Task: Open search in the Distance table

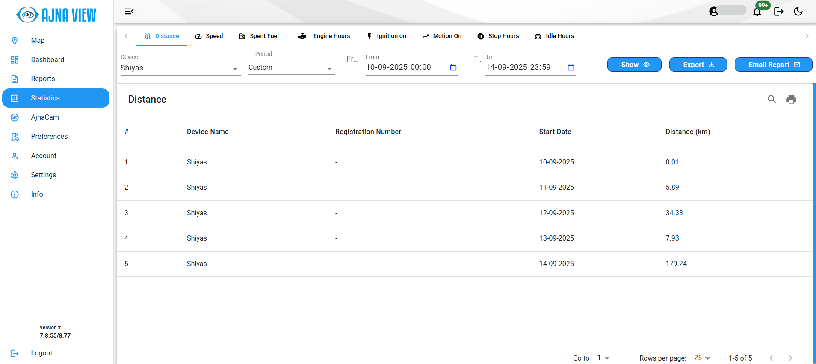Action: click(772, 100)
